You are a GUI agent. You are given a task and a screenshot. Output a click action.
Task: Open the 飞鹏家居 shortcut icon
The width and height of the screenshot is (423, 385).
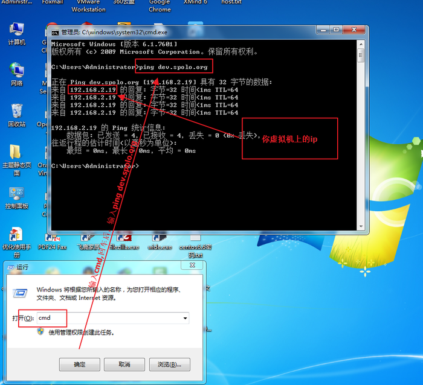(x=88, y=242)
